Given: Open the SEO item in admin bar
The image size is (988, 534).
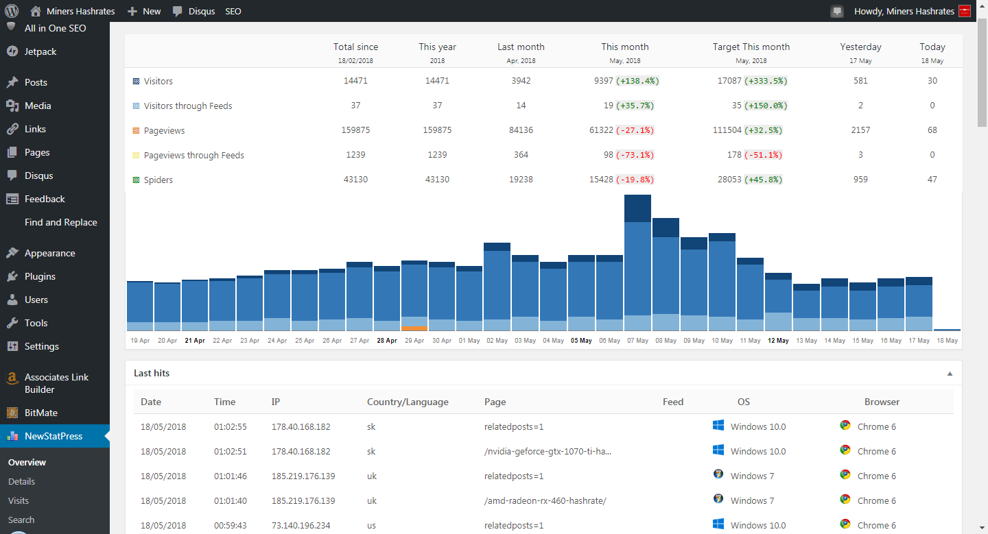Looking at the screenshot, I should [233, 11].
